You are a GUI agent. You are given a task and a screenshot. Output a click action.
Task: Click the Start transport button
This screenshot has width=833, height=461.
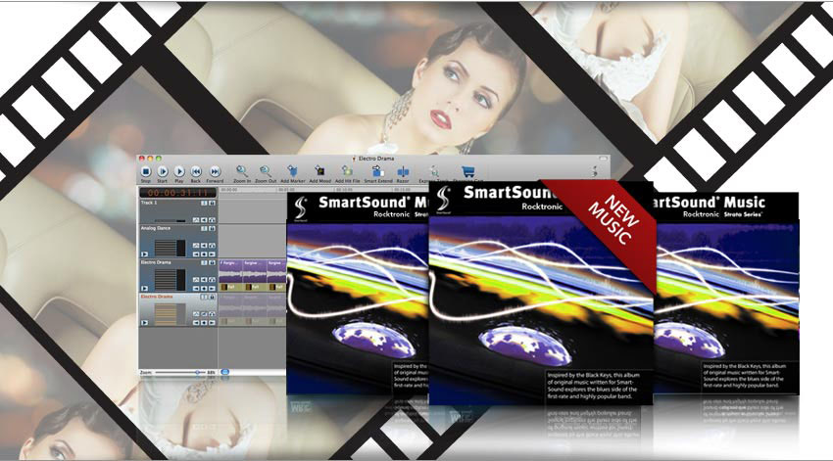pyautogui.click(x=163, y=171)
